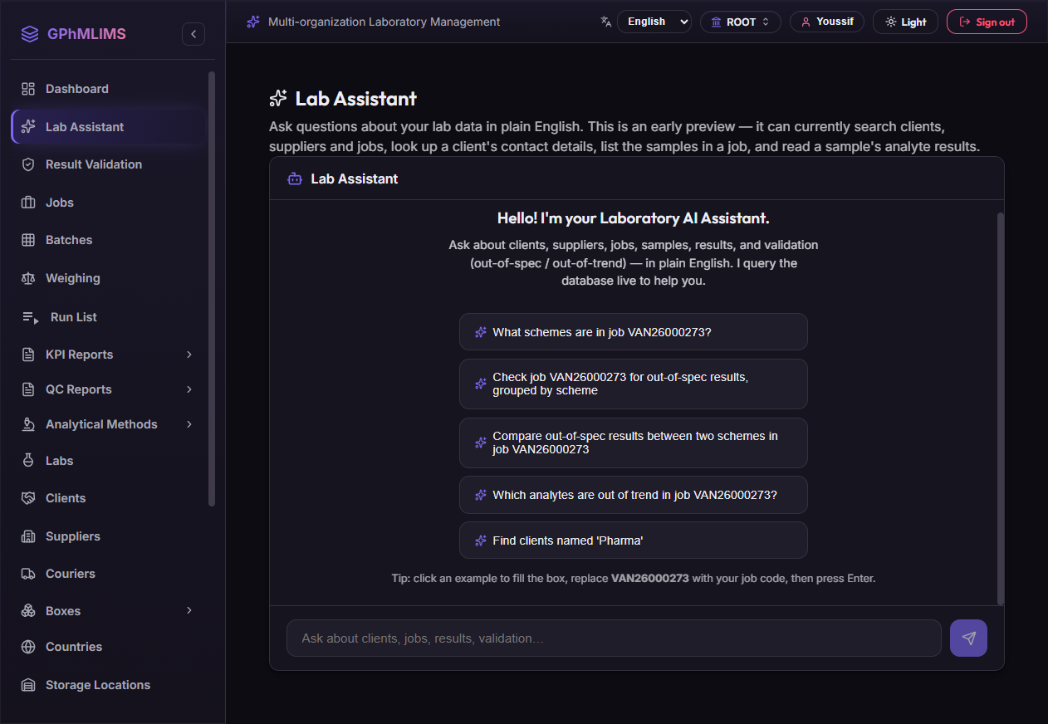Click the Result Validation shield icon

click(28, 164)
